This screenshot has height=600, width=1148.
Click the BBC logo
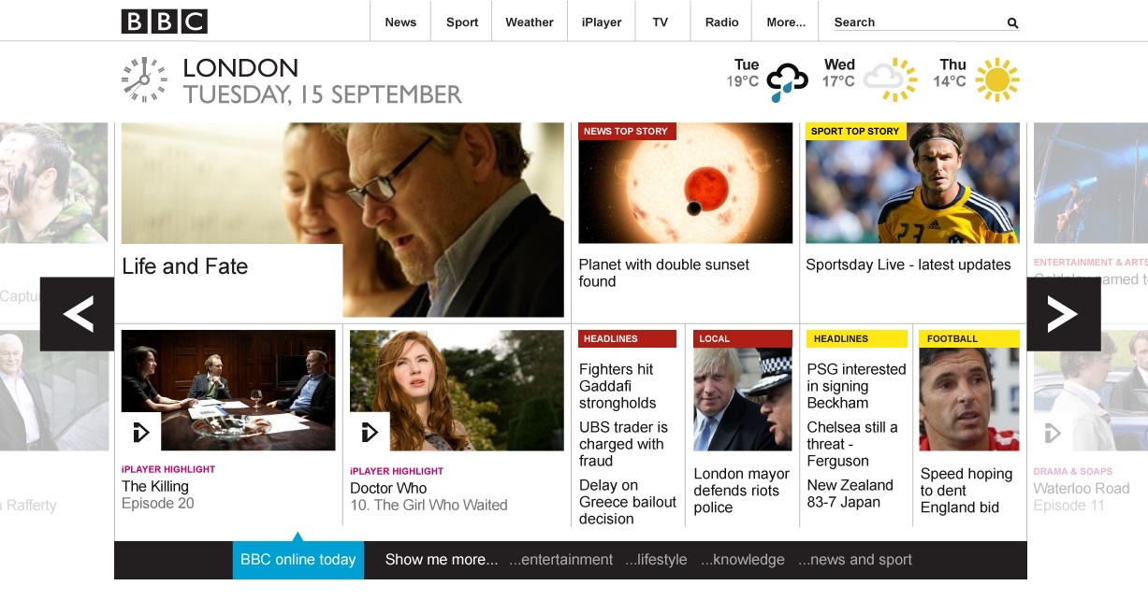[165, 21]
